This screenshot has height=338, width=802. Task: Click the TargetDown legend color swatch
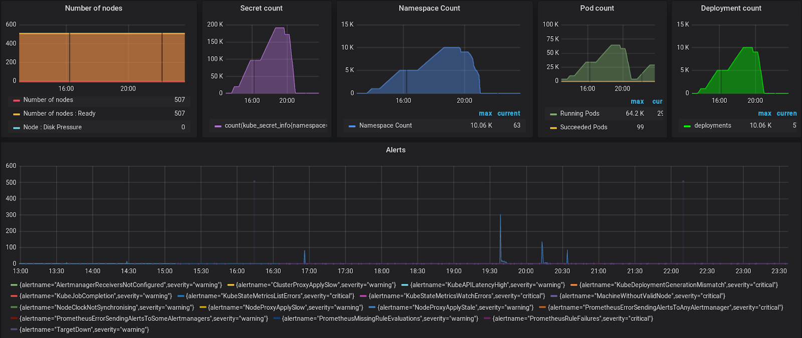pos(14,329)
